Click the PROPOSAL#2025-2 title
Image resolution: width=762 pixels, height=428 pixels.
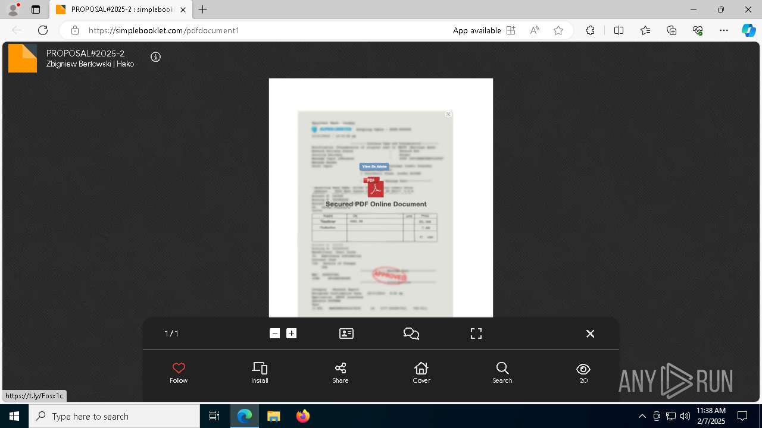tap(86, 53)
